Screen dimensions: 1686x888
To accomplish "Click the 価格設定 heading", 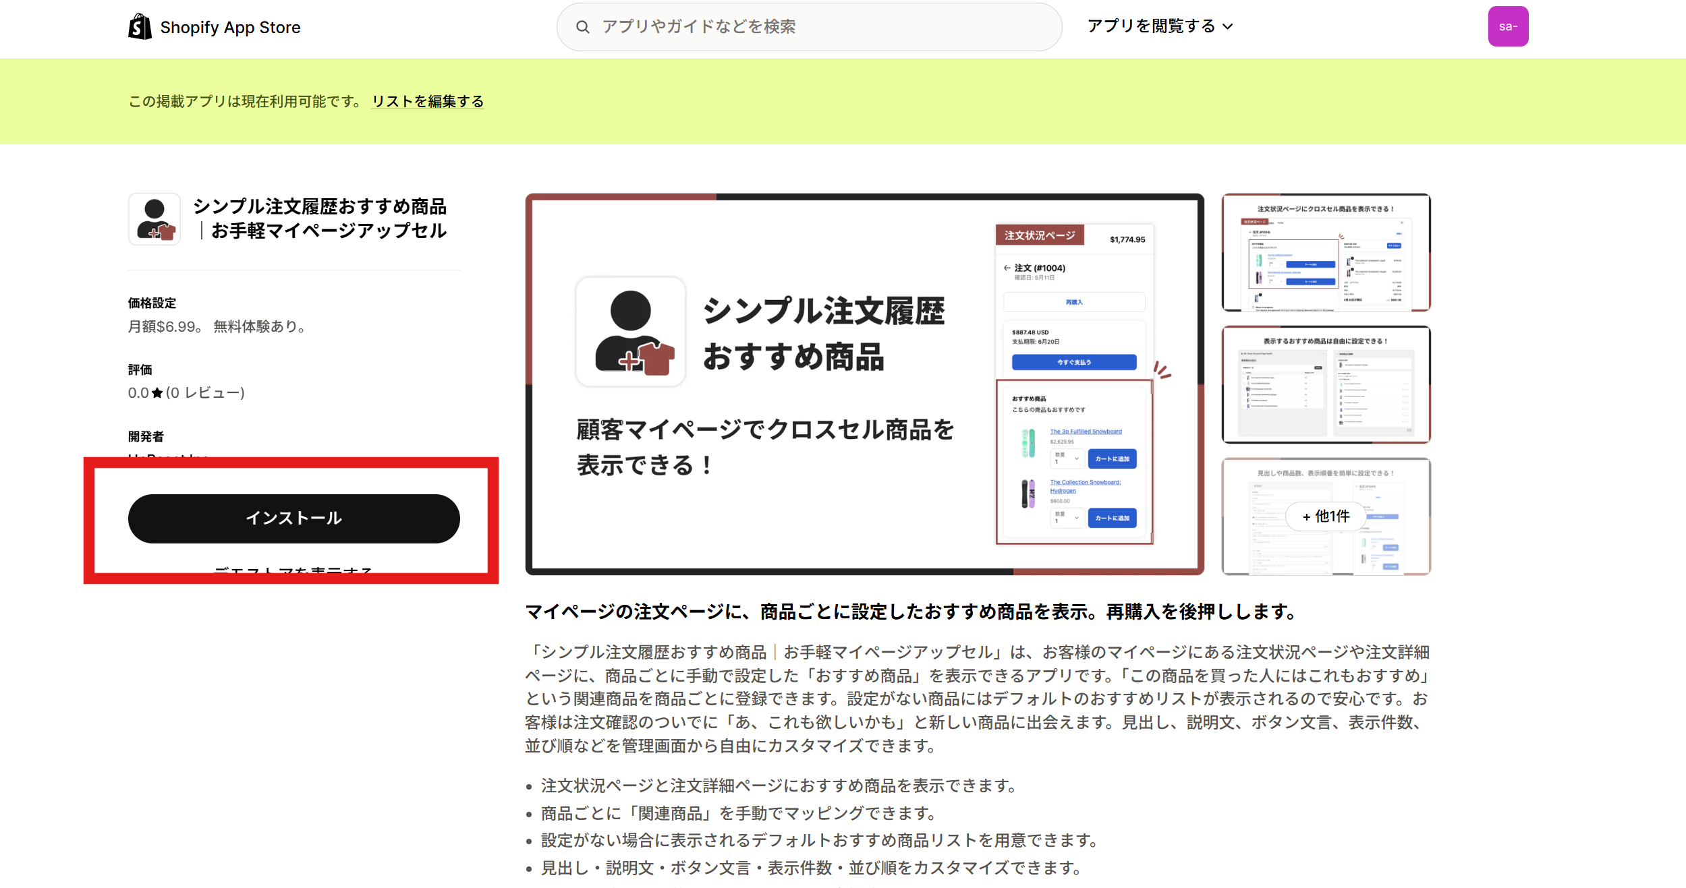I will pyautogui.click(x=152, y=303).
